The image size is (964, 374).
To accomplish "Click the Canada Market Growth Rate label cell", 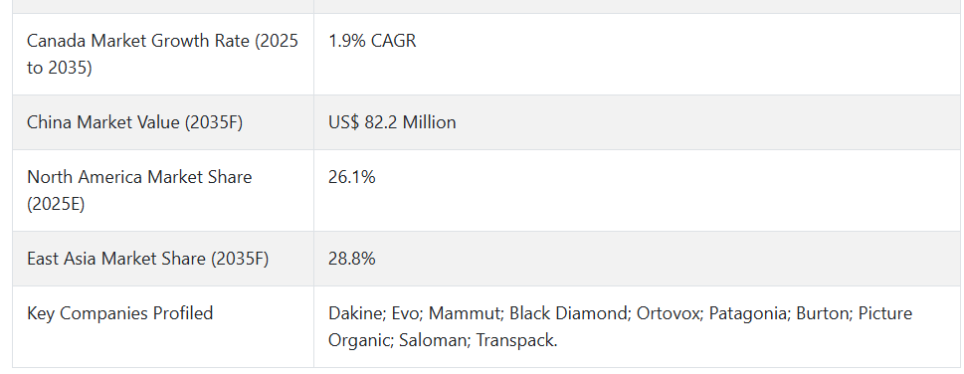I will point(163,54).
